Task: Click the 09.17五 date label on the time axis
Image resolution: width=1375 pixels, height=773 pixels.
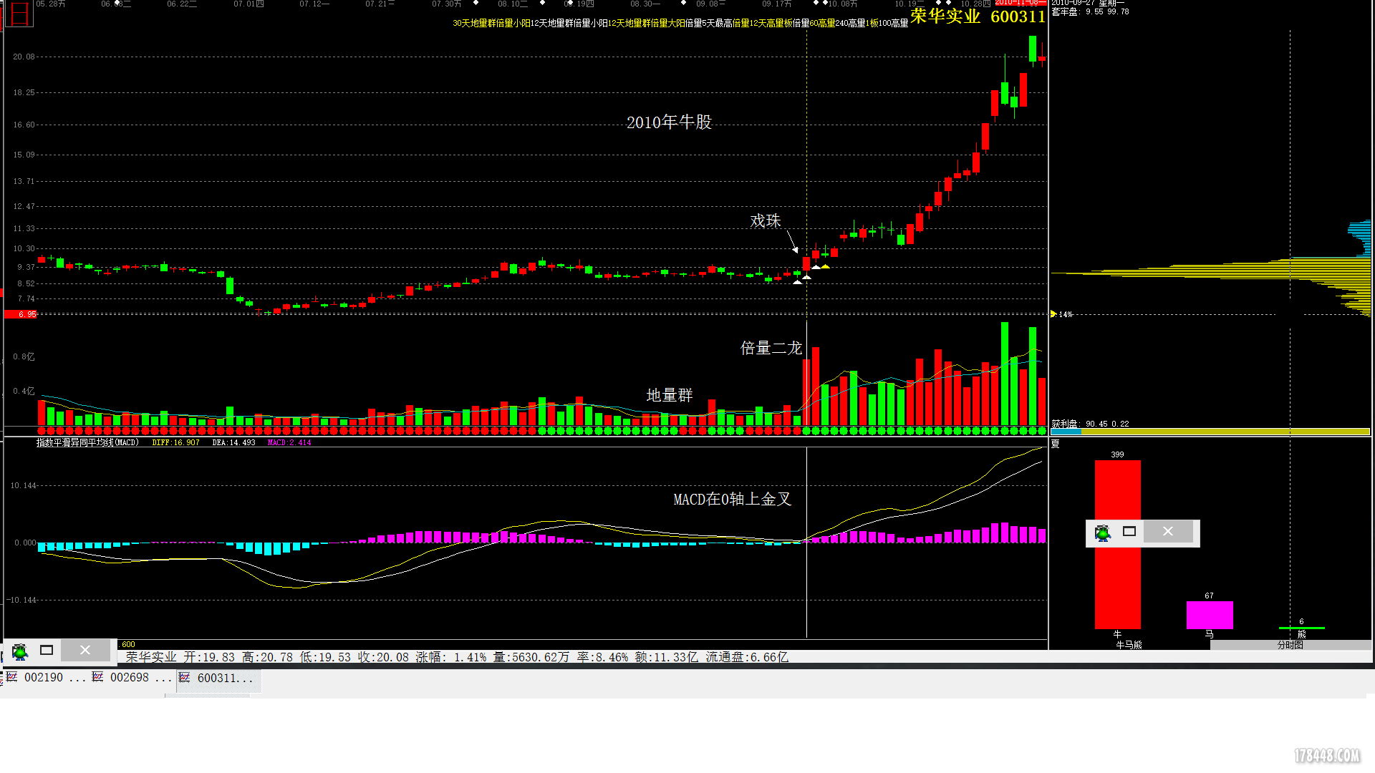Action: [776, 4]
